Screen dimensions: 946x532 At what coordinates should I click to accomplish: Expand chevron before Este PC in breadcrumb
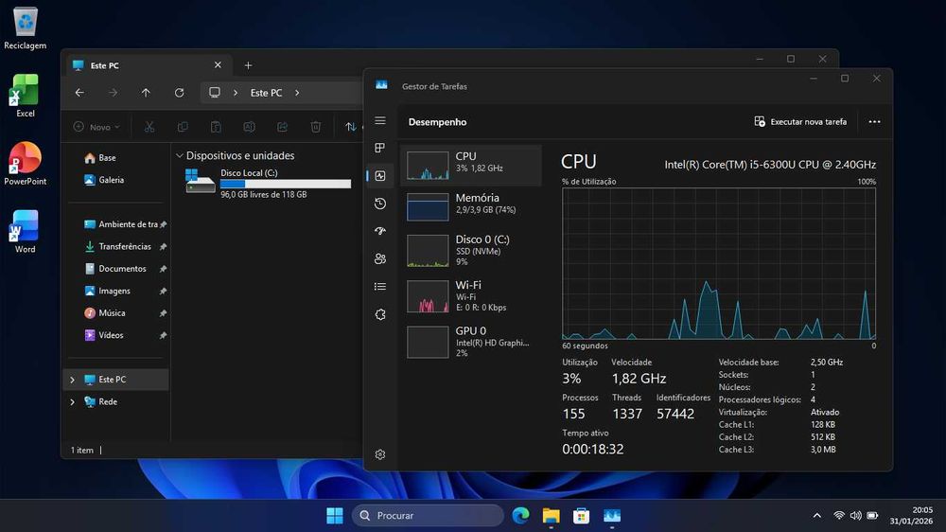click(236, 93)
